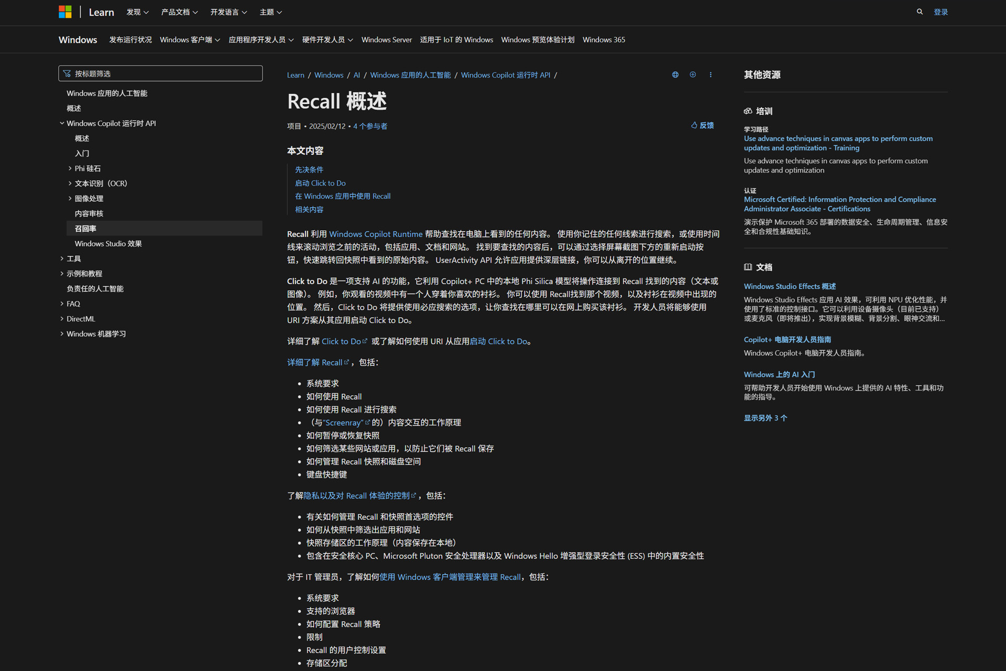Image resolution: width=1006 pixels, height=671 pixels.
Task: Open the more actions ellipsis menu
Action: [x=710, y=75]
